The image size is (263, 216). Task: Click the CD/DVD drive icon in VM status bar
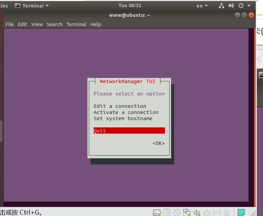tap(177, 213)
